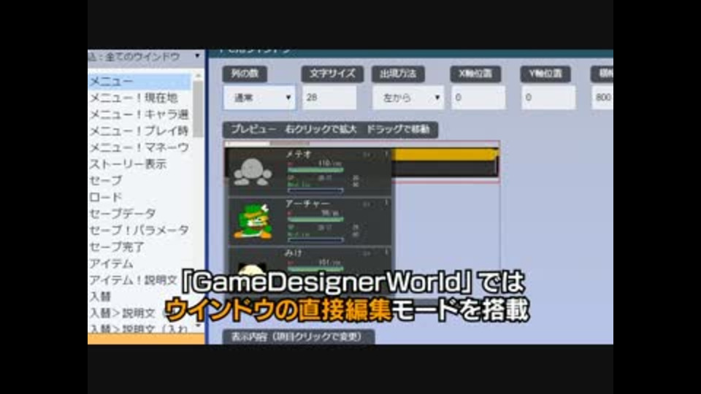Click アーチャー's green HP bar
701x394 pixels.
(x=315, y=220)
